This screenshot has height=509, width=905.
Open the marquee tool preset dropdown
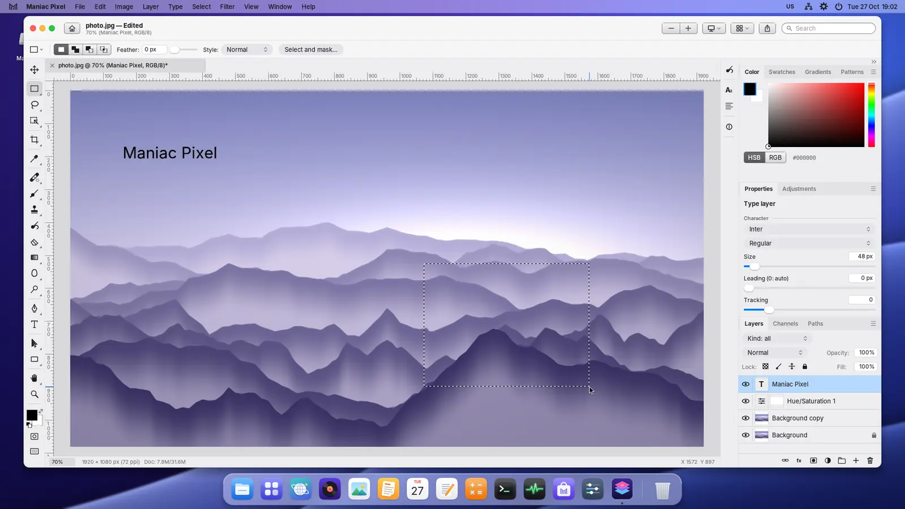[36, 50]
